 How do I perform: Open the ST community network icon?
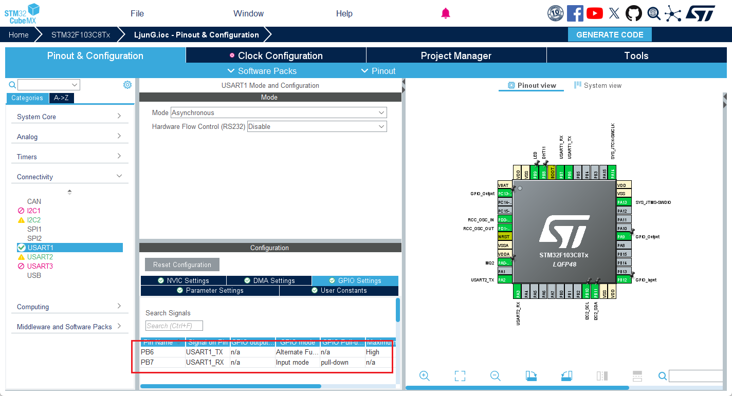pyautogui.click(x=673, y=13)
